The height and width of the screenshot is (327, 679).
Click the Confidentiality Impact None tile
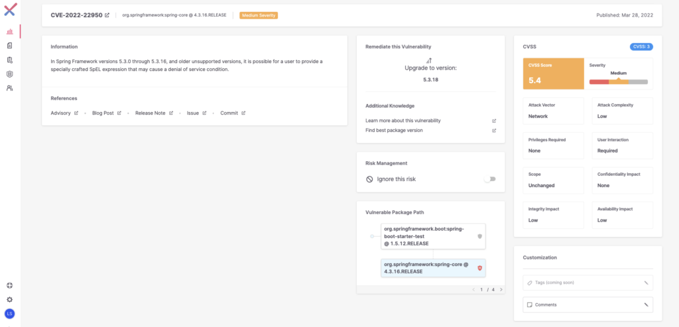(622, 180)
